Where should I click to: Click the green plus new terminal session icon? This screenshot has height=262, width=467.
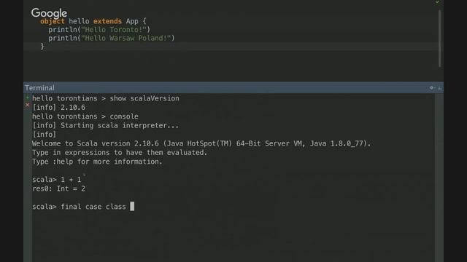click(28, 98)
